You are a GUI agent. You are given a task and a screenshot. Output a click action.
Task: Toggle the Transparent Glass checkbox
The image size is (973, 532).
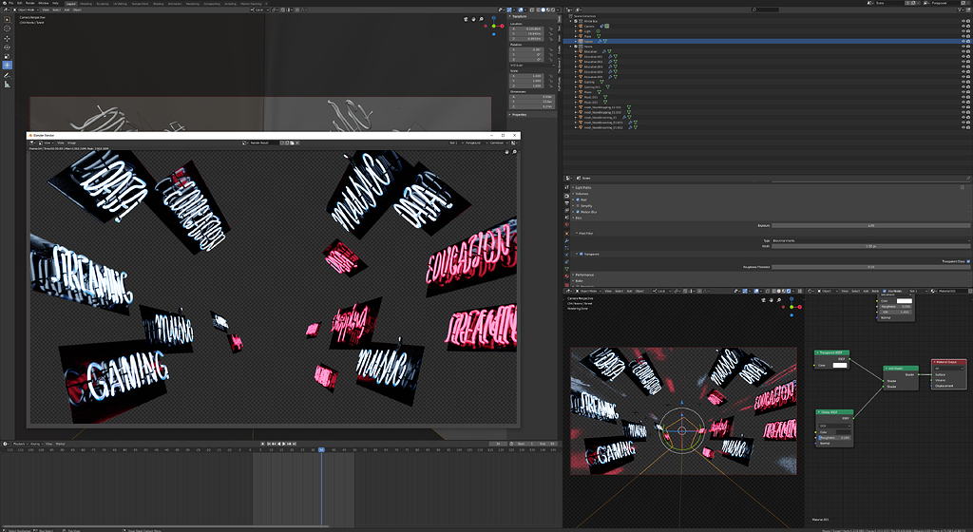tap(968, 261)
